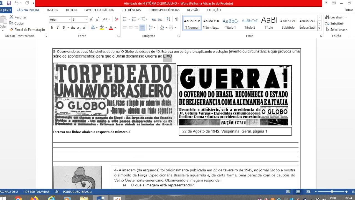Open the Arial font name dropdown
355x200 pixels.
[69, 19]
